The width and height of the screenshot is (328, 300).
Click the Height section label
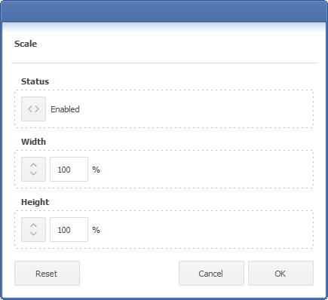click(x=35, y=202)
